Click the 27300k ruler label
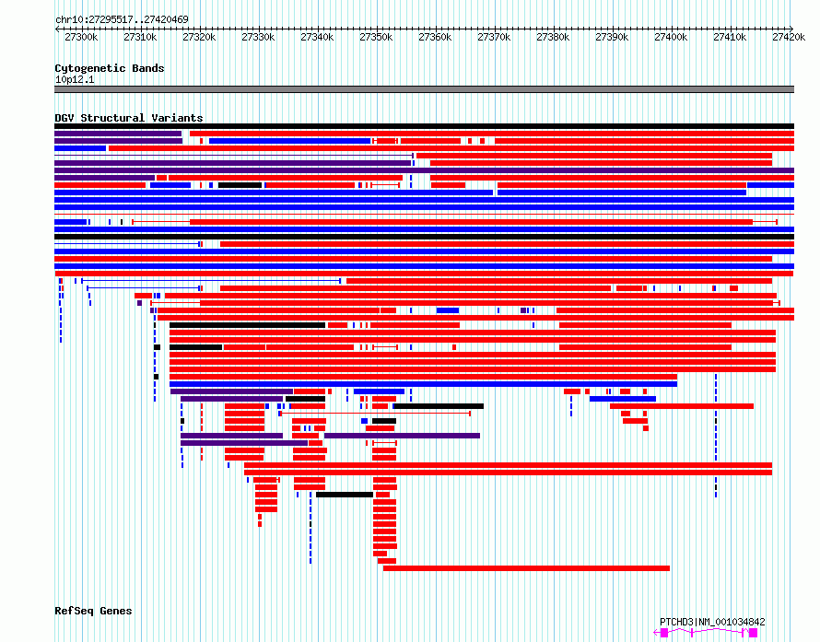The image size is (820, 642). 81,37
